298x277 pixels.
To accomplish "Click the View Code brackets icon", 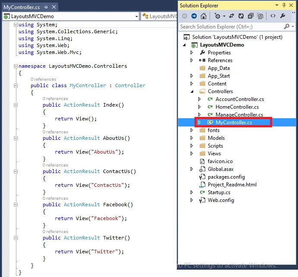I will [273, 16].
